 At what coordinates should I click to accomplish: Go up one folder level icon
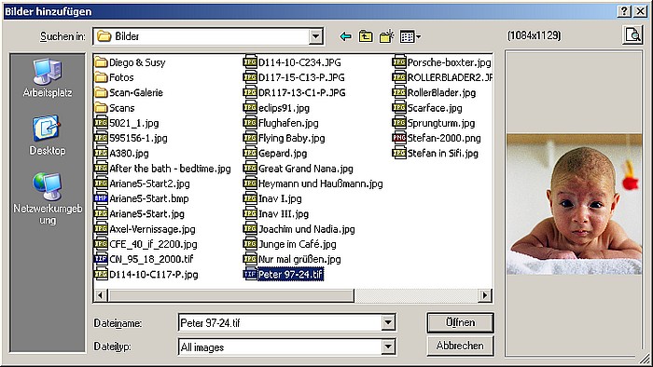pos(366,36)
